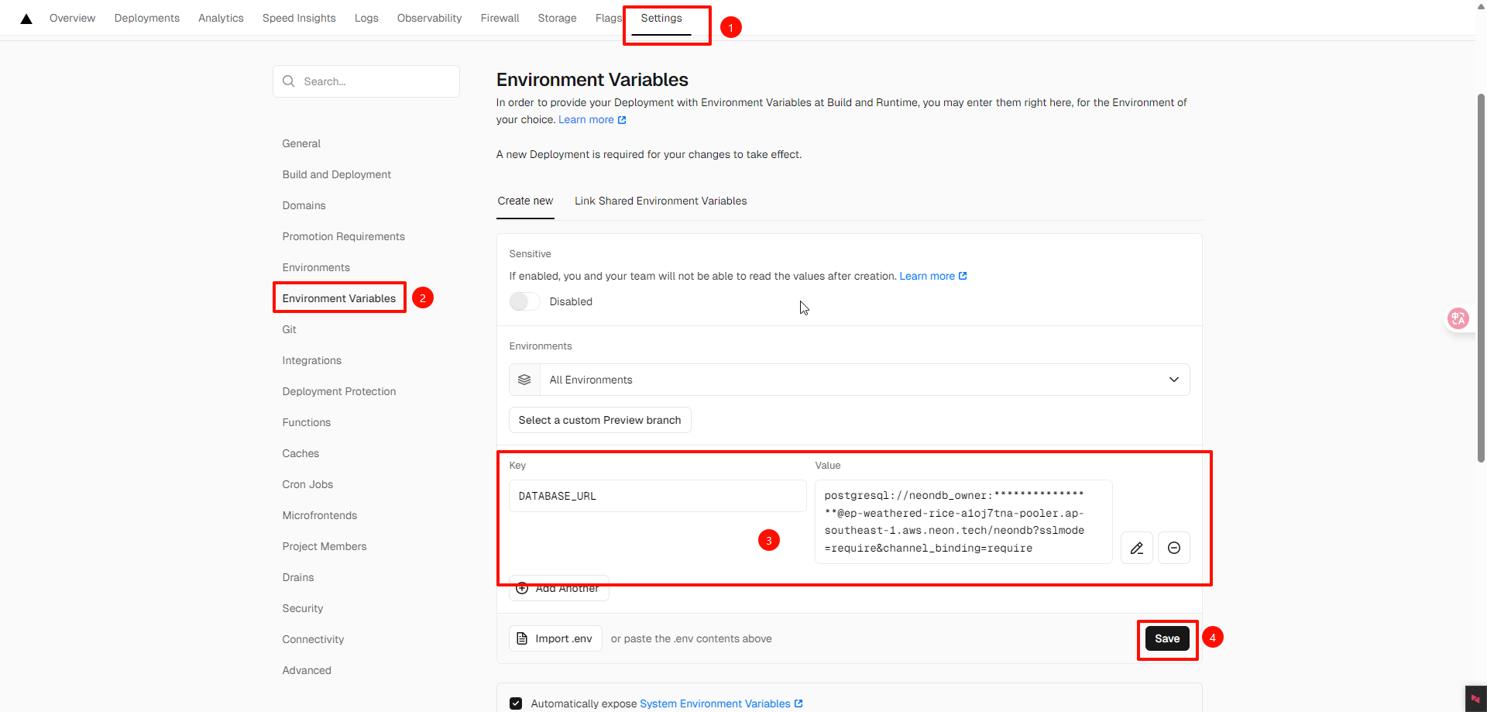1487x712 pixels.
Task: Open the Deployments tab in top navigation
Action: 146,18
